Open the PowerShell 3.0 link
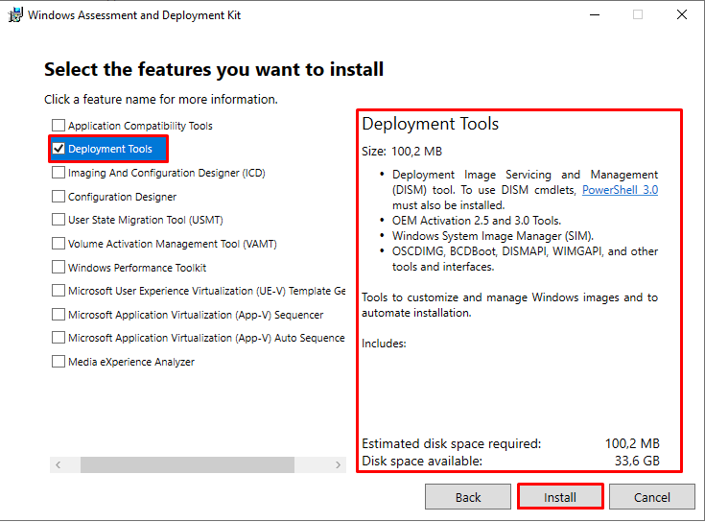 pos(620,190)
